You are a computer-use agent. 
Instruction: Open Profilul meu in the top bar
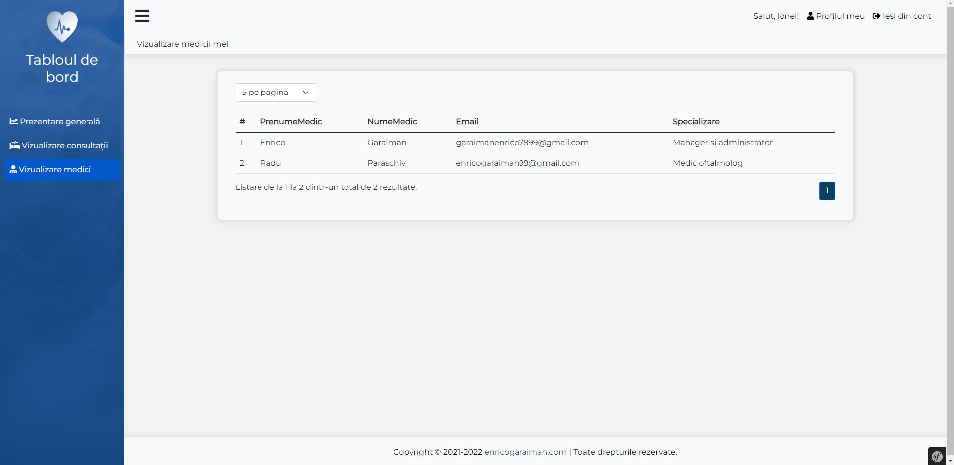(x=840, y=15)
